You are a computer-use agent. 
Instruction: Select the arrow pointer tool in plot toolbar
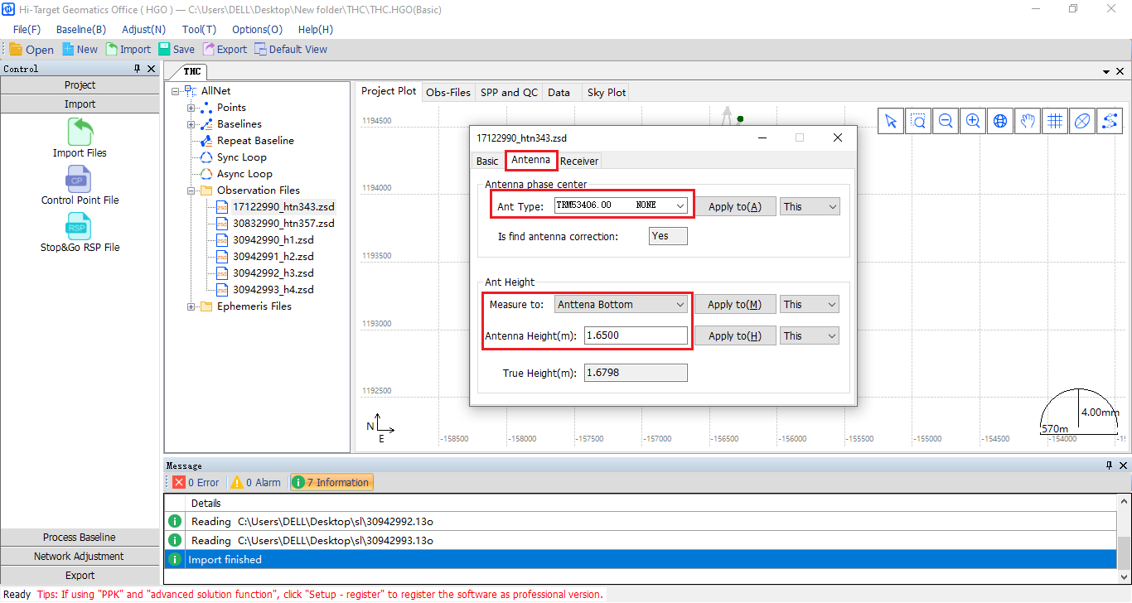(891, 121)
